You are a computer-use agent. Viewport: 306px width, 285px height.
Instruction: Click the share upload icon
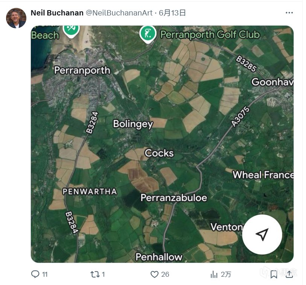coord(289,274)
